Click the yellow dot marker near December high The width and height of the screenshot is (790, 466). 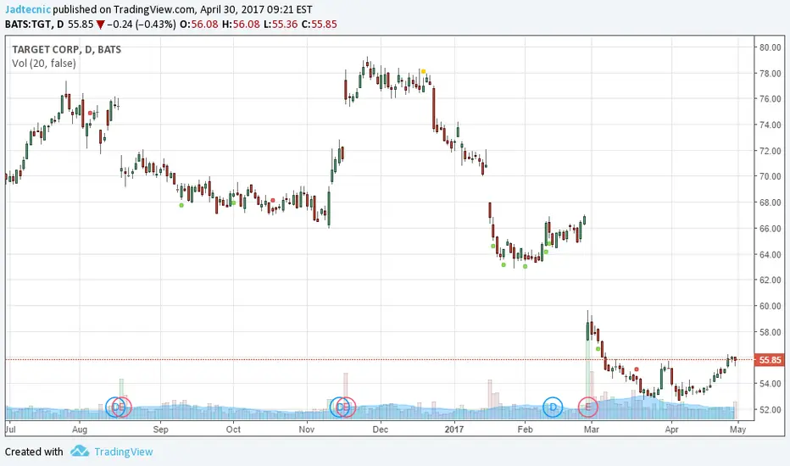[424, 71]
